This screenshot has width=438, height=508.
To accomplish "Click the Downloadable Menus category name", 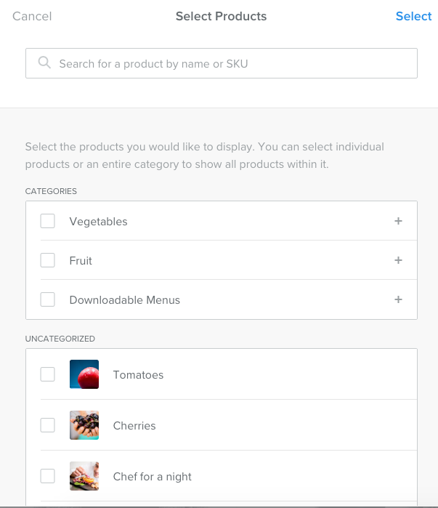I will click(x=125, y=300).
